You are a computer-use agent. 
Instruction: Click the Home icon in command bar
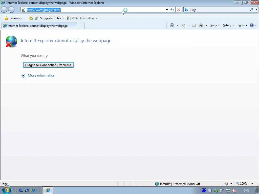172,25
